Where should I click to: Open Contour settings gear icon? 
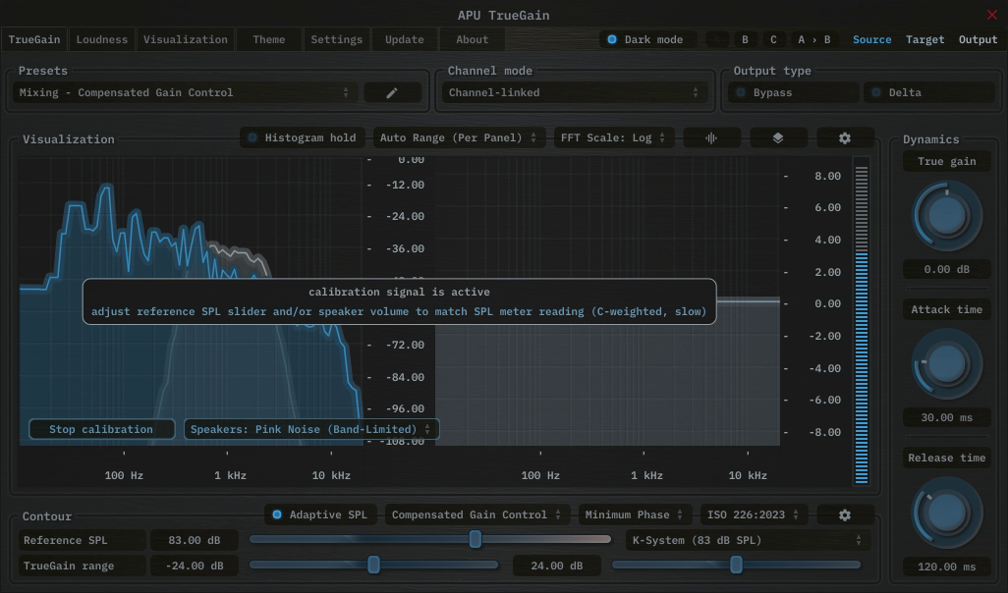(x=844, y=515)
